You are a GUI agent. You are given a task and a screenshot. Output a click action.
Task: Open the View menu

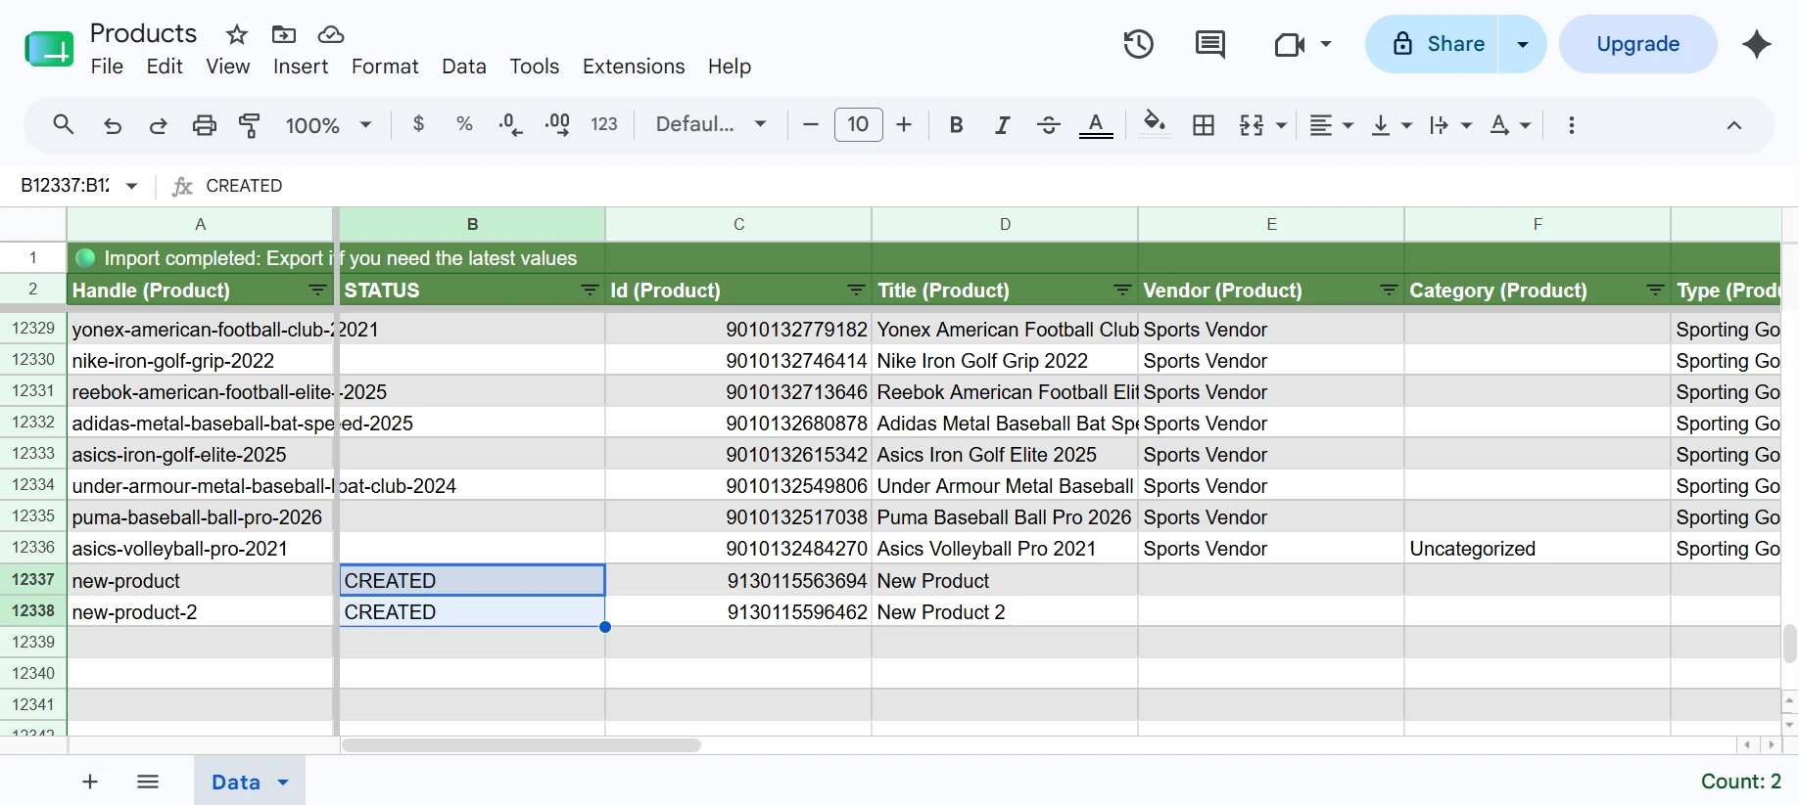click(227, 67)
